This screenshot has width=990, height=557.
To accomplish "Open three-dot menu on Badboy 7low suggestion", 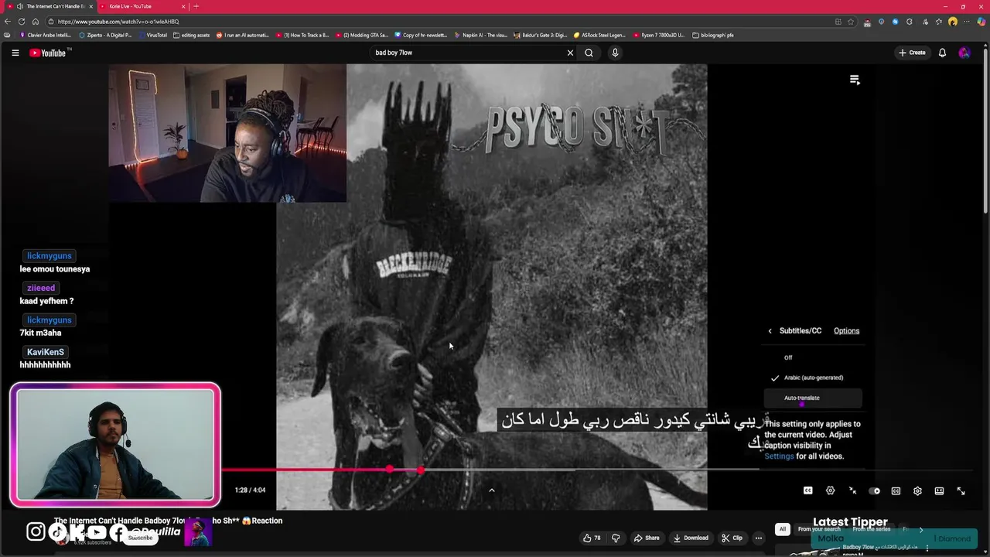I will (x=927, y=548).
